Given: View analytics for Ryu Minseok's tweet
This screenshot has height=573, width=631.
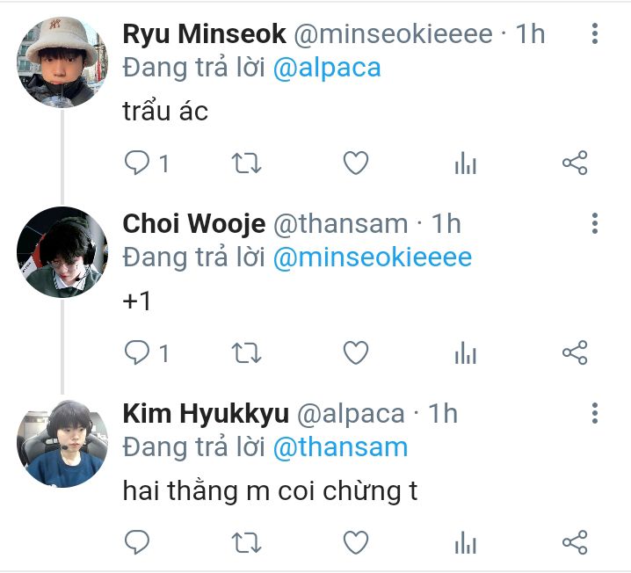Looking at the screenshot, I should [x=465, y=163].
